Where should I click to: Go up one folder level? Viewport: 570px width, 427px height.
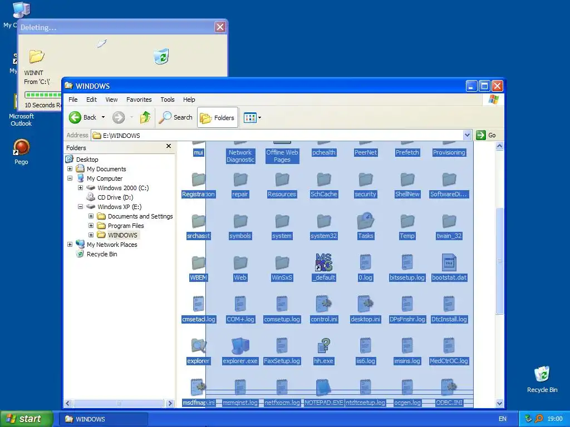click(x=145, y=117)
